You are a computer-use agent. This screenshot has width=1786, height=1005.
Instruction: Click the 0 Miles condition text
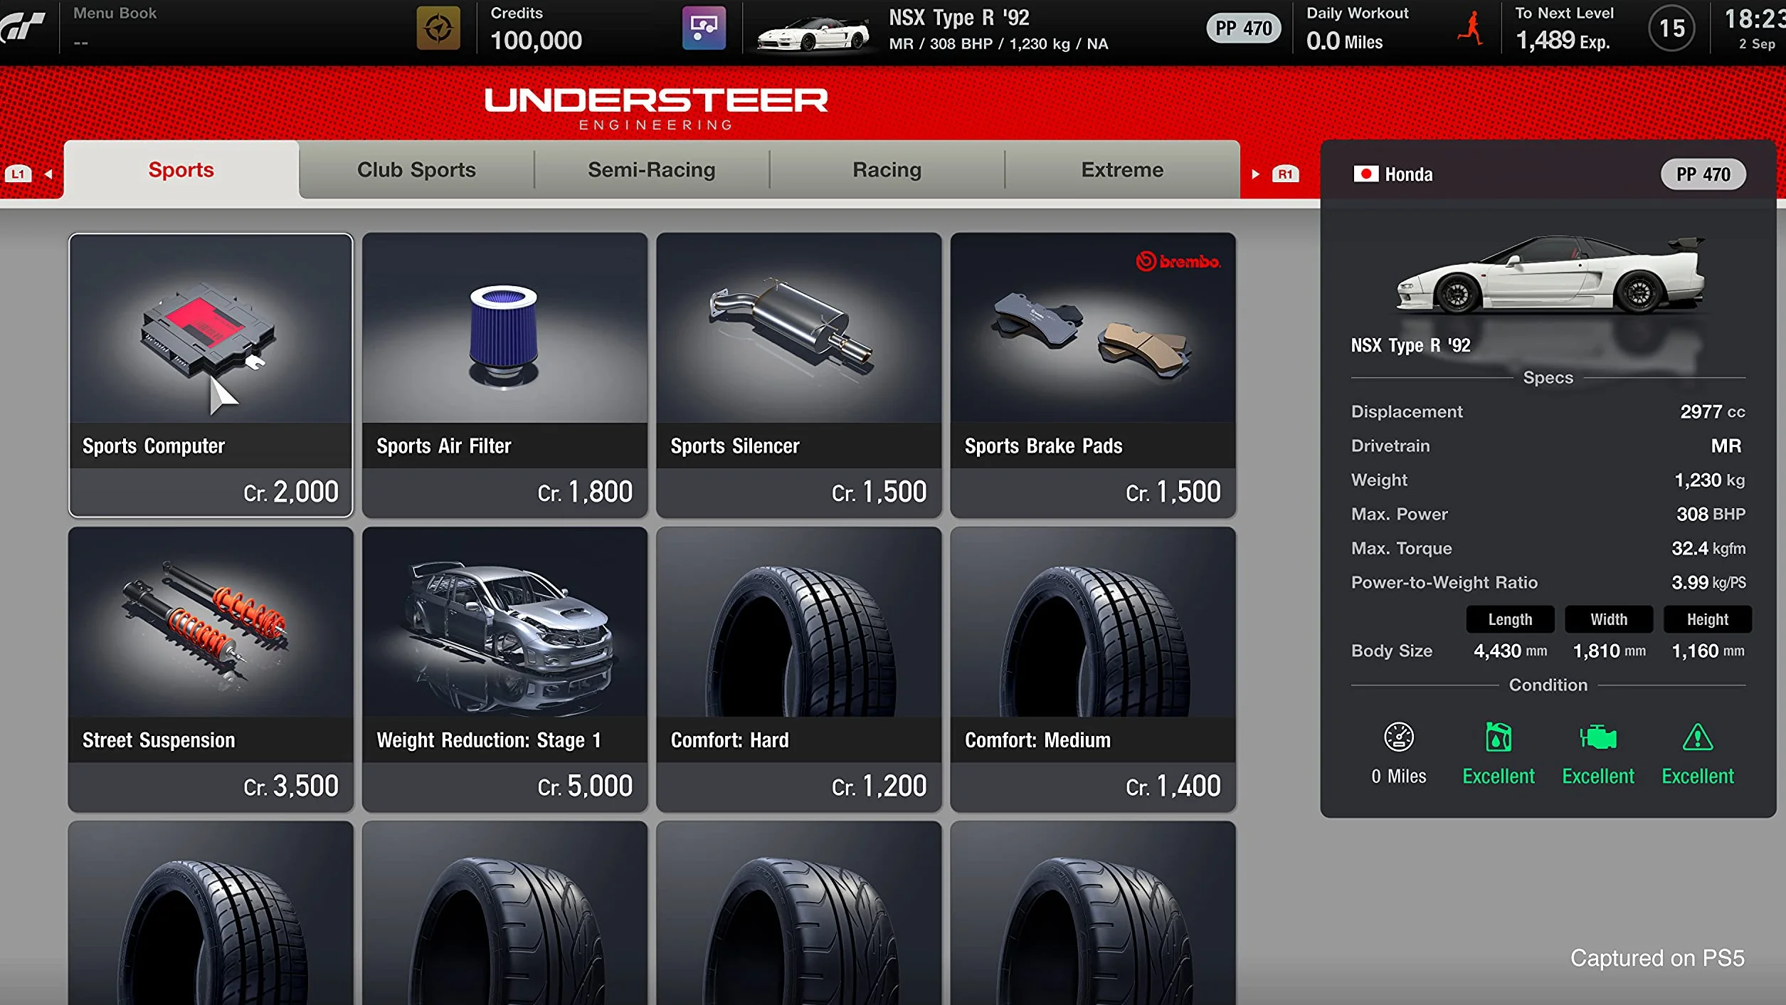pyautogui.click(x=1399, y=776)
